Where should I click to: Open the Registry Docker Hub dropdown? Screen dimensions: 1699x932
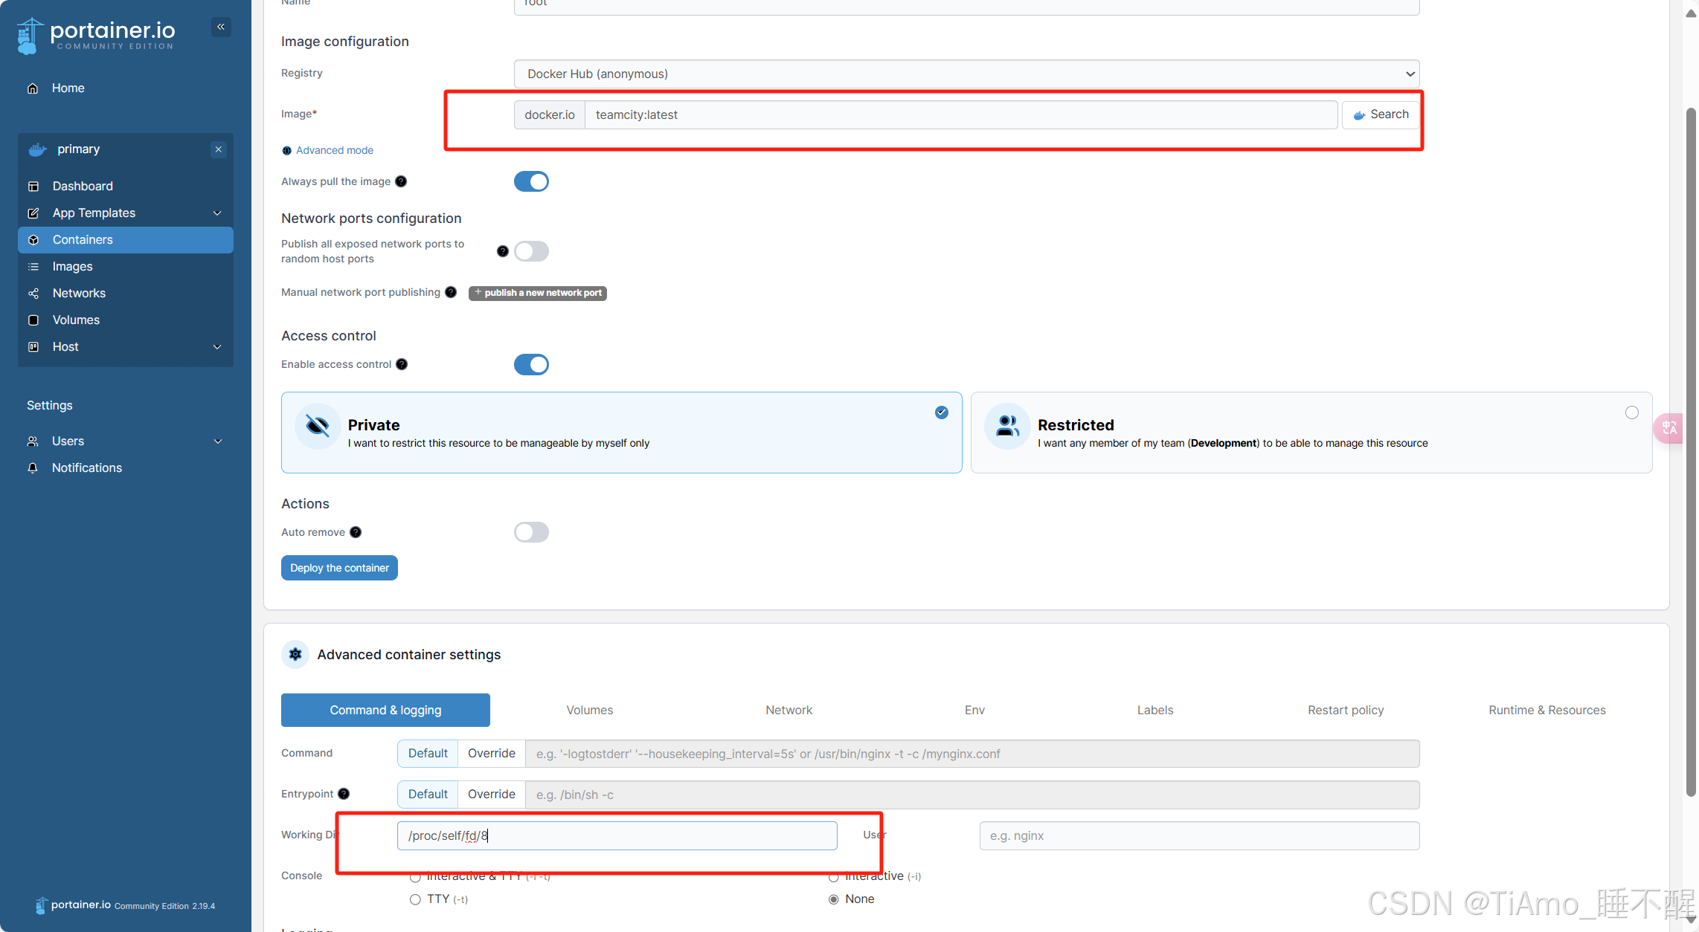(966, 74)
